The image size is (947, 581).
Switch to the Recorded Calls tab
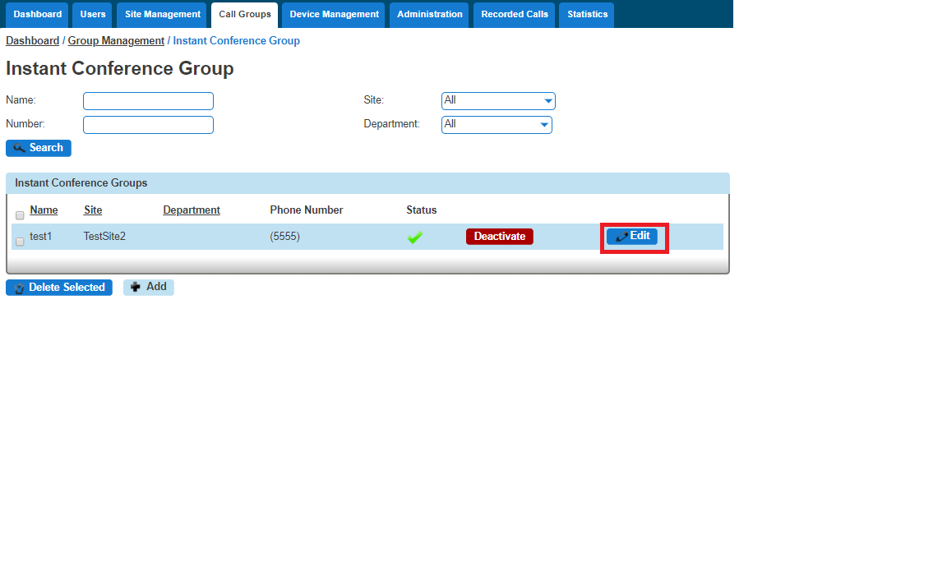[515, 15]
